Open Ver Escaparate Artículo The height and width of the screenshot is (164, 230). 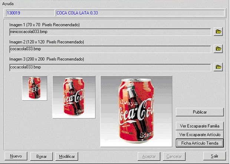coord(200,134)
